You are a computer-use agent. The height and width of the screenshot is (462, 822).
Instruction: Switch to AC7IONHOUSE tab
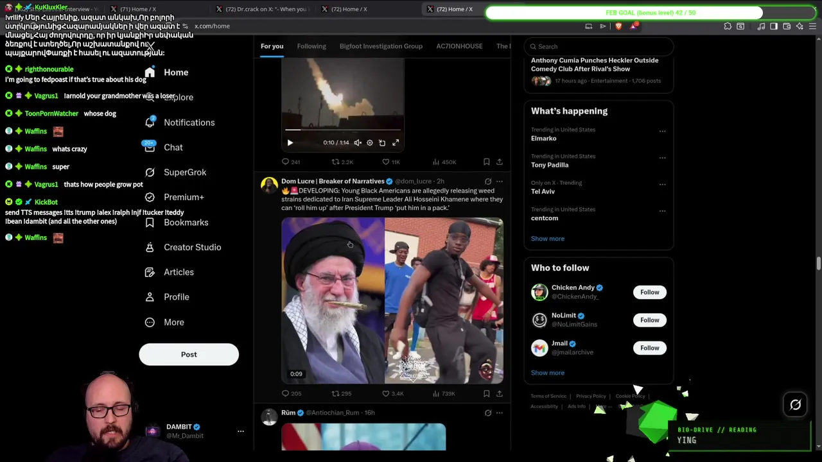point(459,46)
